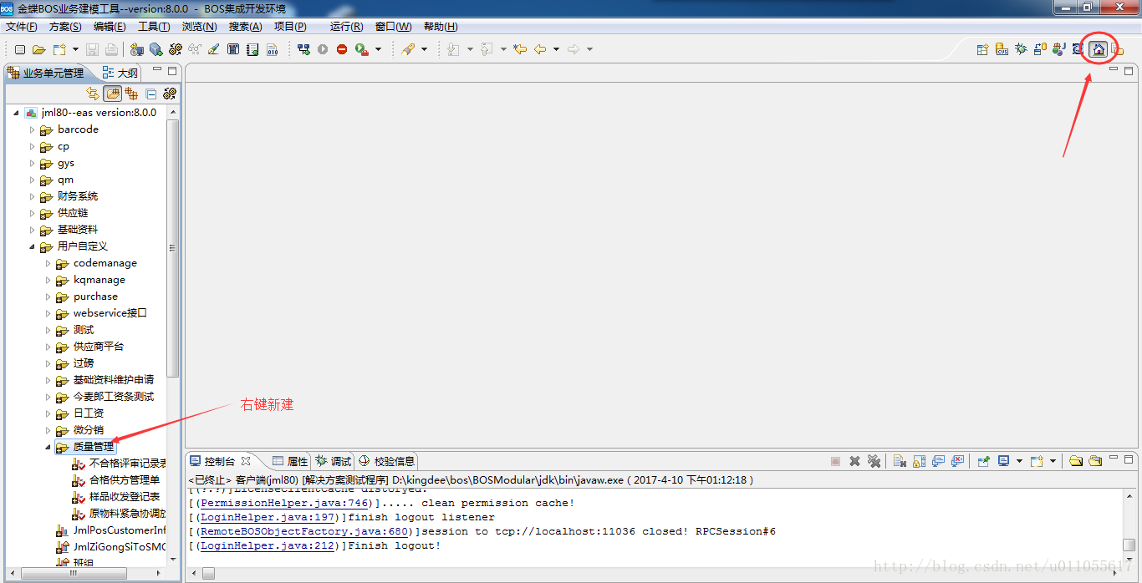
Task: Select the 样品收发登记表 item
Action: point(125,497)
